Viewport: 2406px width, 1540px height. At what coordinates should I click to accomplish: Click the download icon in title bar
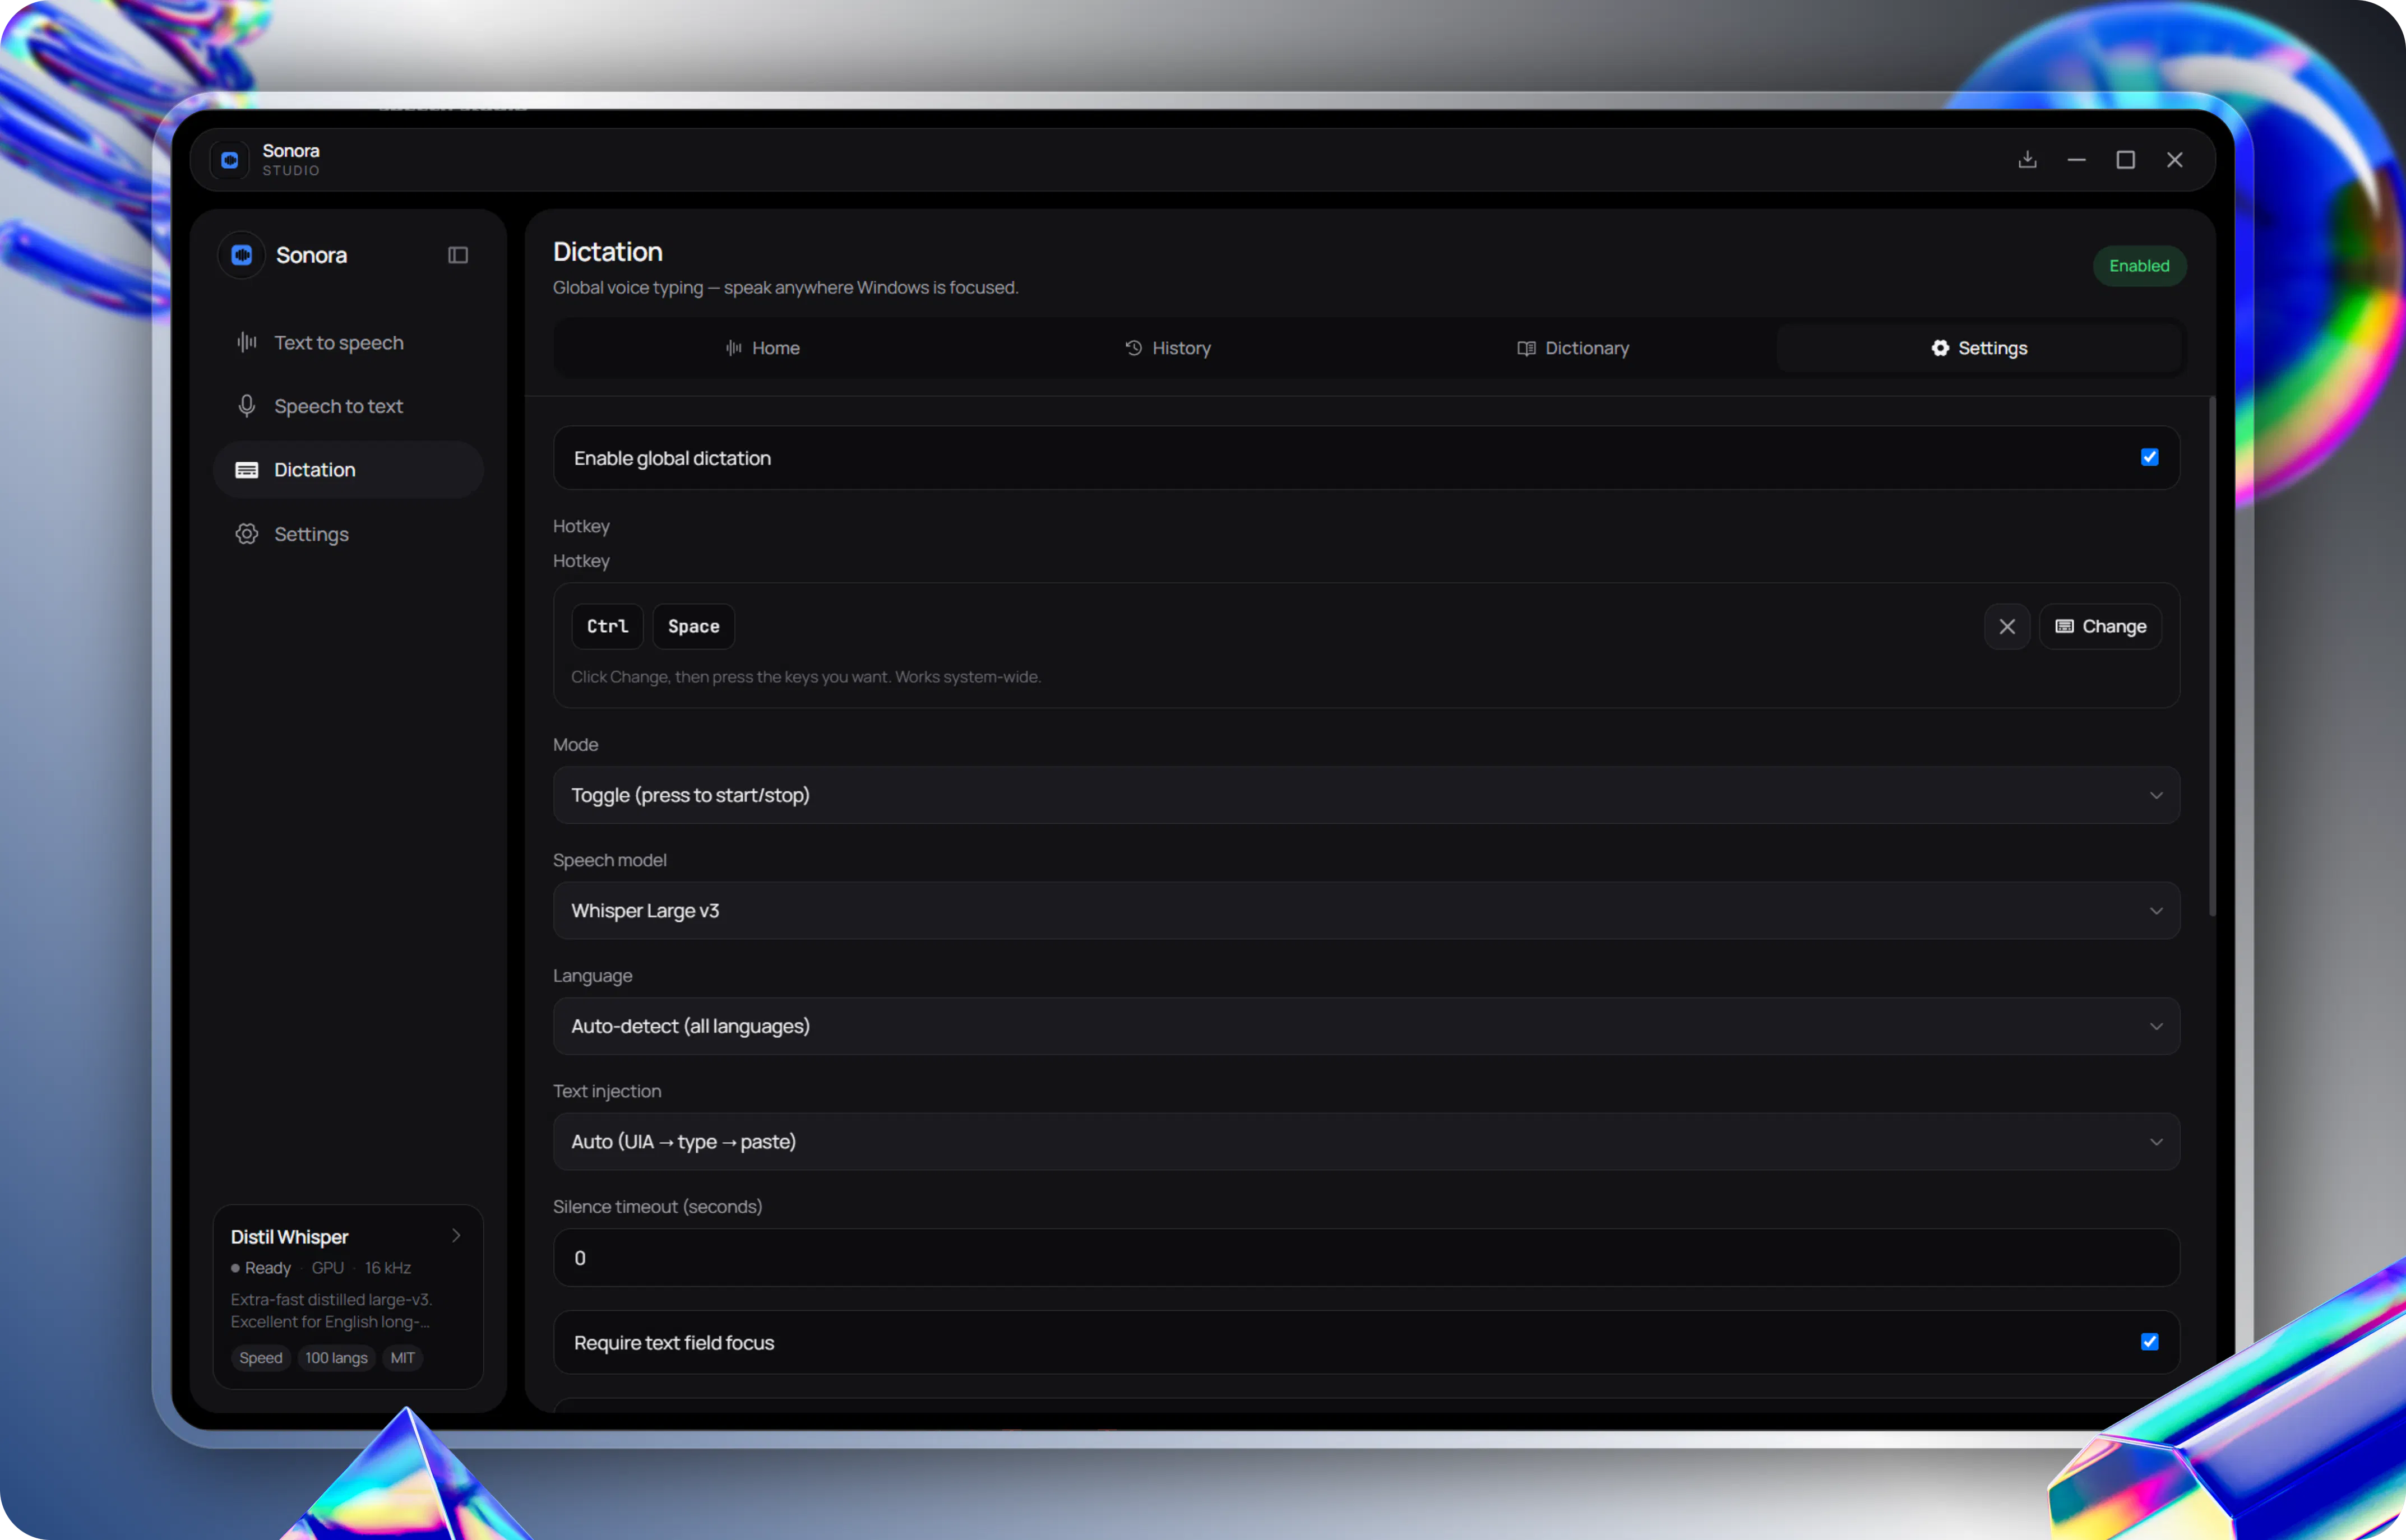click(x=2027, y=160)
